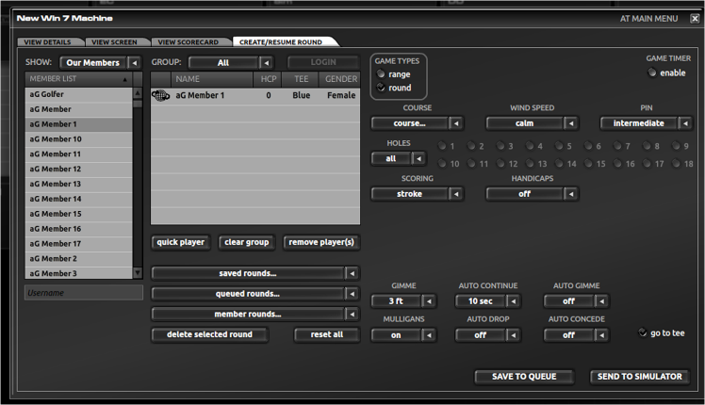Click the Username input field
Viewport: 705px width, 405px height.
84,293
